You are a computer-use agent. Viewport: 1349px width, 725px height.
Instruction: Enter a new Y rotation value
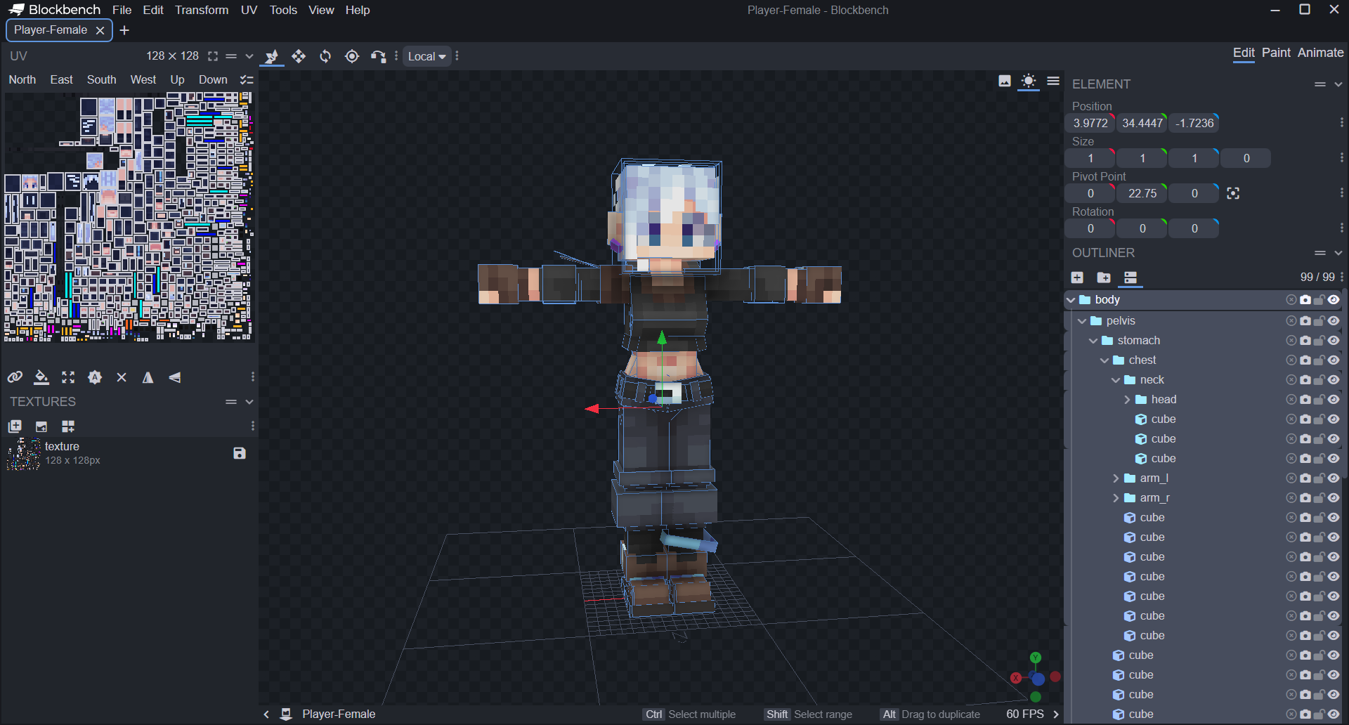(1142, 228)
